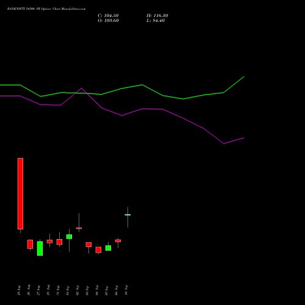Click the 03 Sep date label
The height and width of the screenshot is (305, 305).
(87, 290)
